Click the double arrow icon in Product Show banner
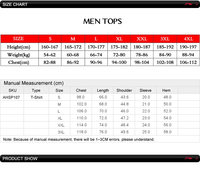This screenshot has width=200, height=173. point(196,158)
